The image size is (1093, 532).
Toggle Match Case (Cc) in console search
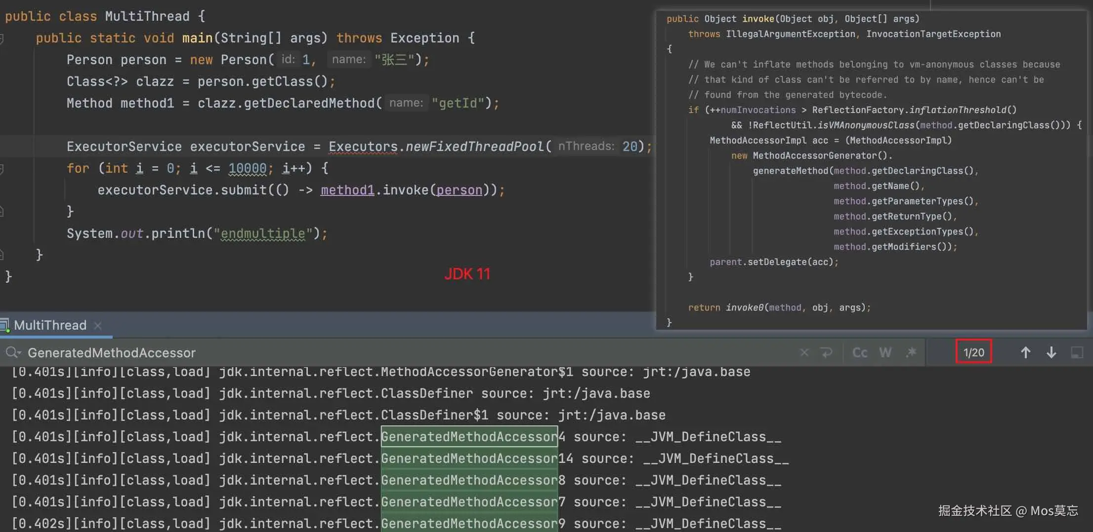point(860,352)
